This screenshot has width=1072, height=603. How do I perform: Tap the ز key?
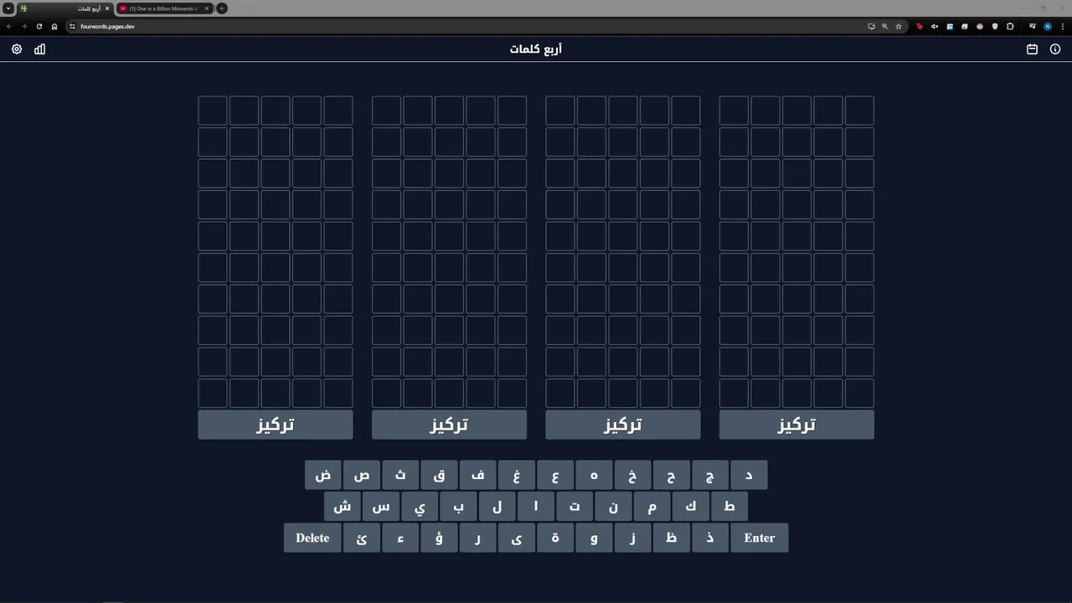coord(632,538)
